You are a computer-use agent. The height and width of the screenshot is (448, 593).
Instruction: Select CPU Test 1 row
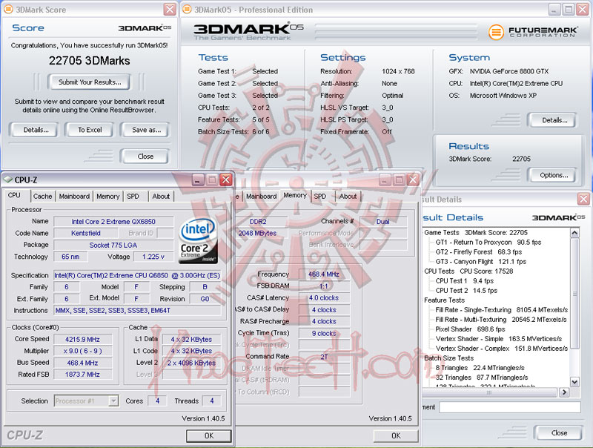(465, 281)
